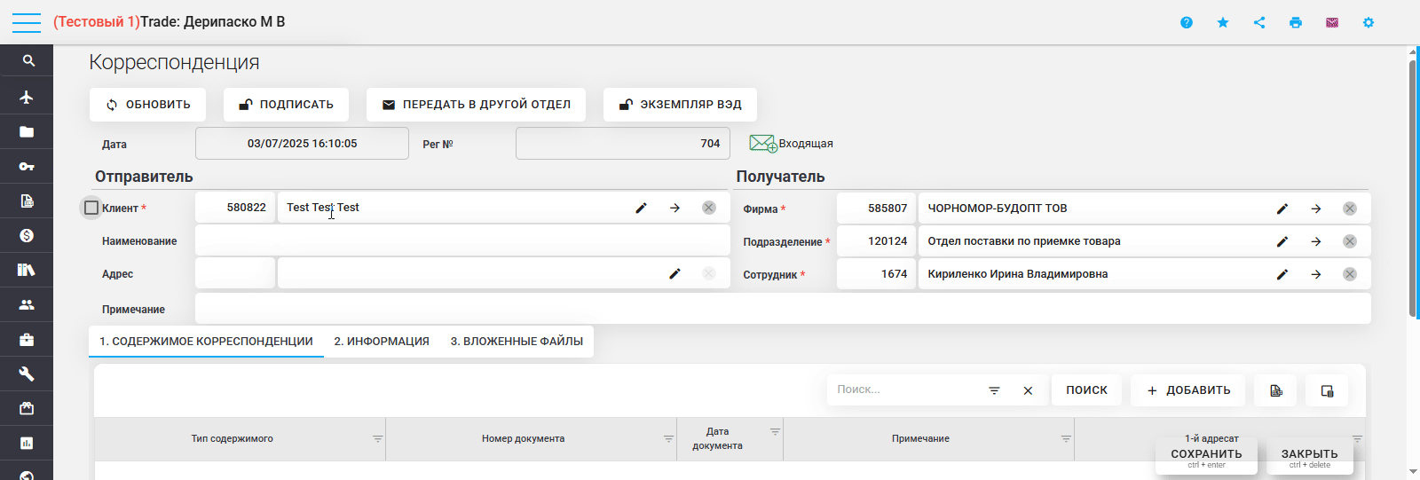Open sidebar search magnifier icon

[27, 61]
